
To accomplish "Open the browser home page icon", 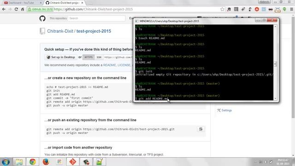I will pyautogui.click(x=23, y=9).
